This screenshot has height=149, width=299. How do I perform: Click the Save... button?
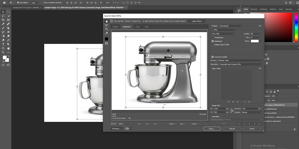(x=212, y=129)
